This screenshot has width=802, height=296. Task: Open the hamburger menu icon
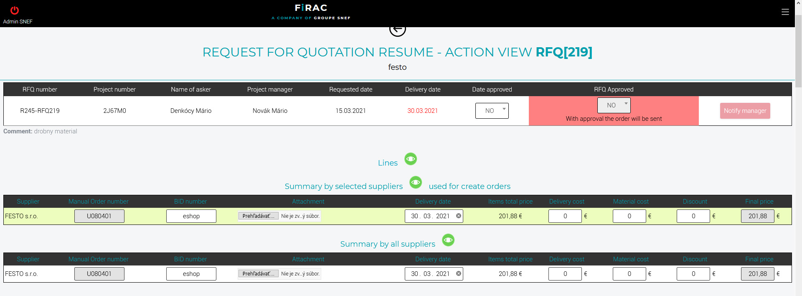(785, 12)
